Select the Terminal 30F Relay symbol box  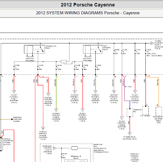(34, 49)
